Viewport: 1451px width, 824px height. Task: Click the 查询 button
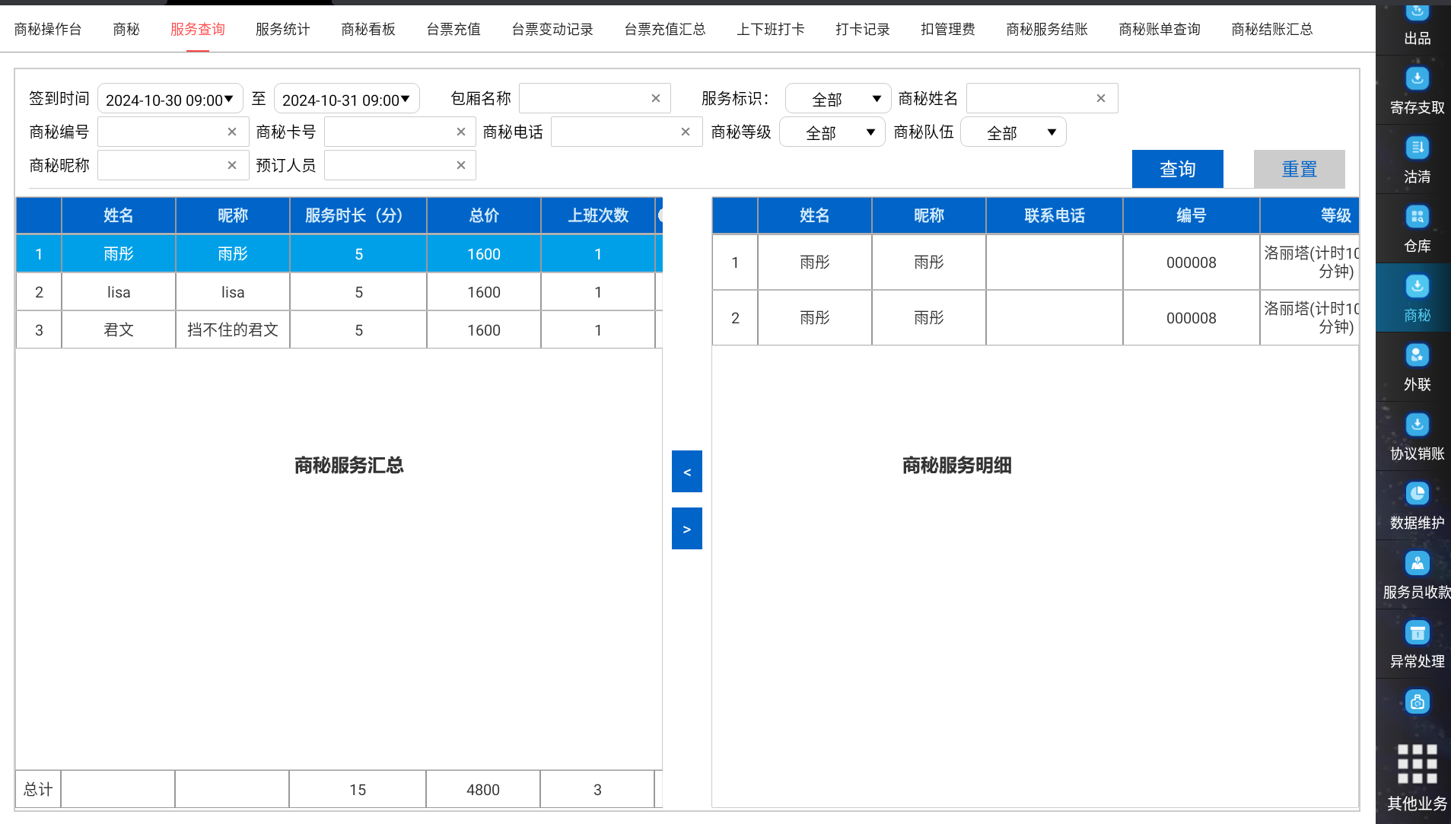pyautogui.click(x=1178, y=169)
